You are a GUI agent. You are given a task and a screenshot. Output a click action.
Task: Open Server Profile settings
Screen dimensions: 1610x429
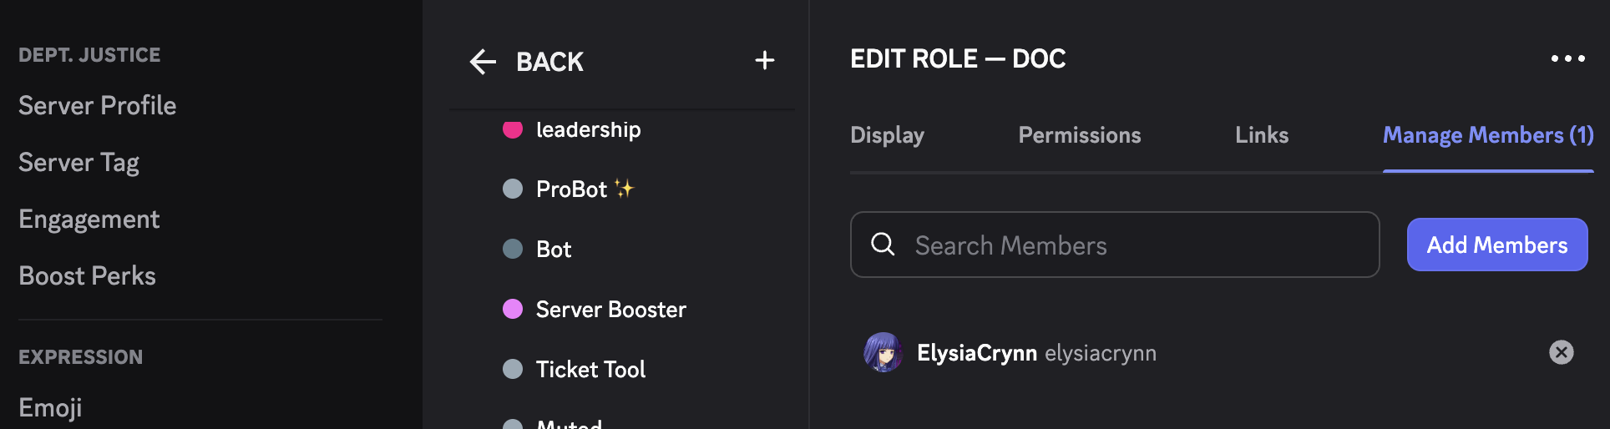(98, 106)
